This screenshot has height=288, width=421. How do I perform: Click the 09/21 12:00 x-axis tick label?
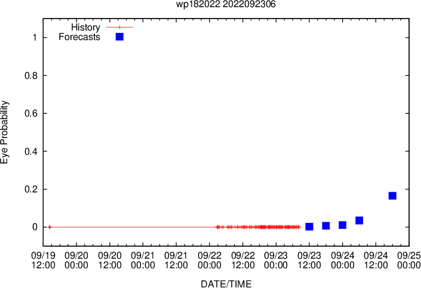[176, 260]
